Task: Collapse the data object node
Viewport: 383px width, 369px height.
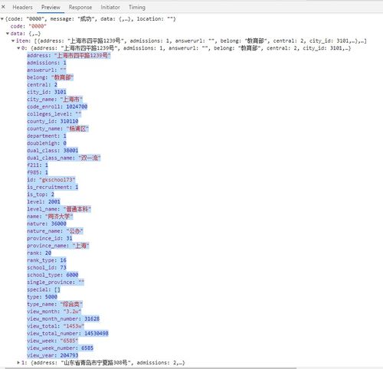Action: point(8,34)
